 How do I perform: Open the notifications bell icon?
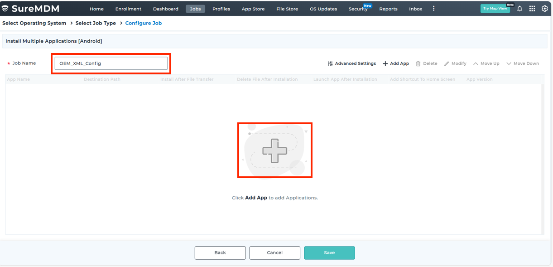coord(519,9)
